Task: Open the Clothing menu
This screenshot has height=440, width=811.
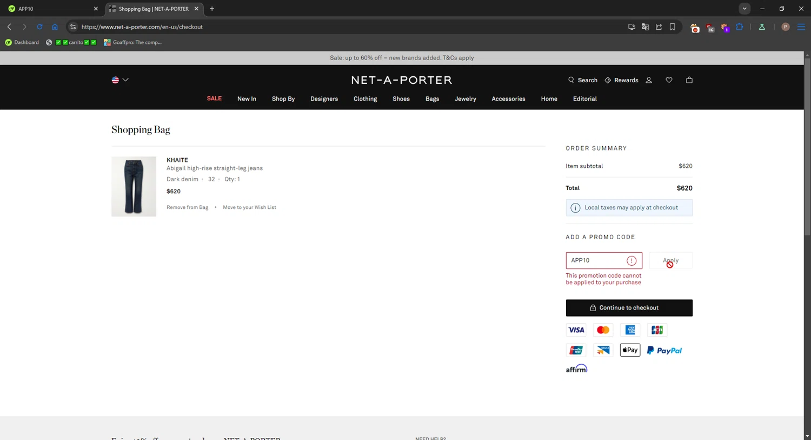Action: click(x=365, y=98)
